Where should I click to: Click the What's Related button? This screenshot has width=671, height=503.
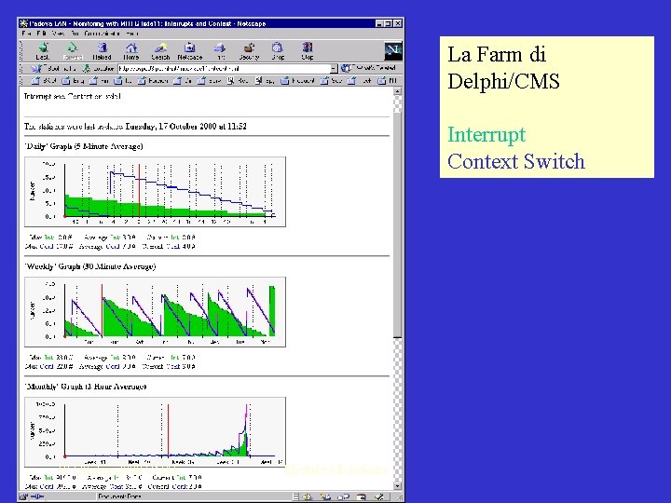[x=369, y=68]
